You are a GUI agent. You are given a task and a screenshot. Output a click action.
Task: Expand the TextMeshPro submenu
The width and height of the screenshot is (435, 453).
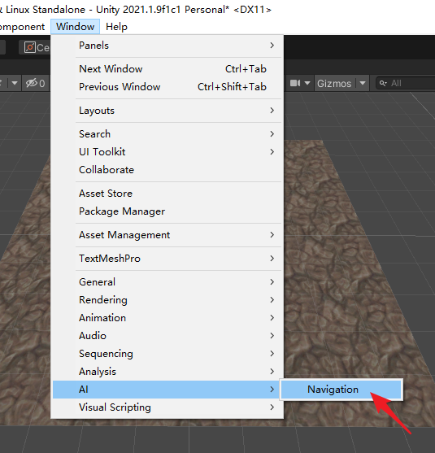coord(167,259)
